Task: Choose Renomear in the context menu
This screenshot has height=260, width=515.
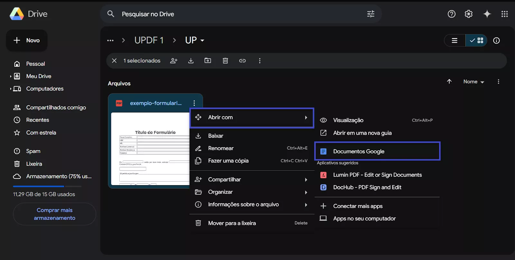Action: [x=221, y=148]
